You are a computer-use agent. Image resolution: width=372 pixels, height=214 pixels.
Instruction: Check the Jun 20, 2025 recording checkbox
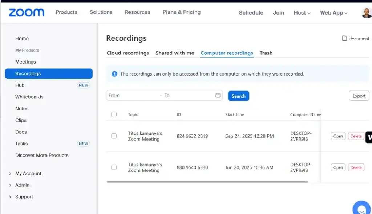coord(114,167)
